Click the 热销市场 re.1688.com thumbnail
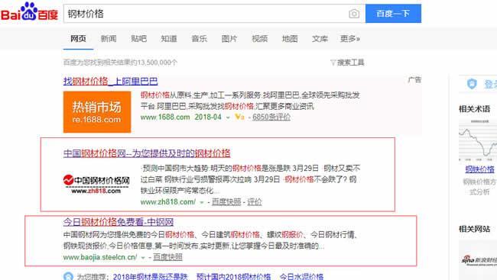497x280 pixels. tap(97, 112)
